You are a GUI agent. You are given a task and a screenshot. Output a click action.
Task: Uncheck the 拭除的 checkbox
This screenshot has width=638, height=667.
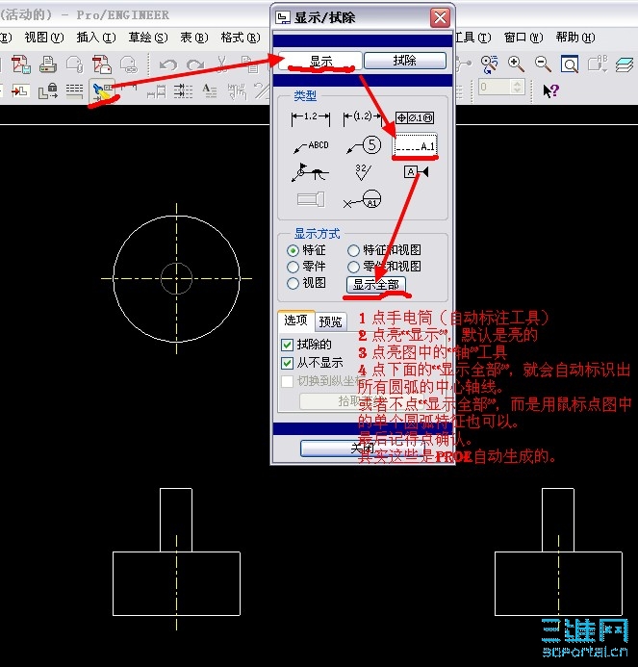[x=287, y=345]
